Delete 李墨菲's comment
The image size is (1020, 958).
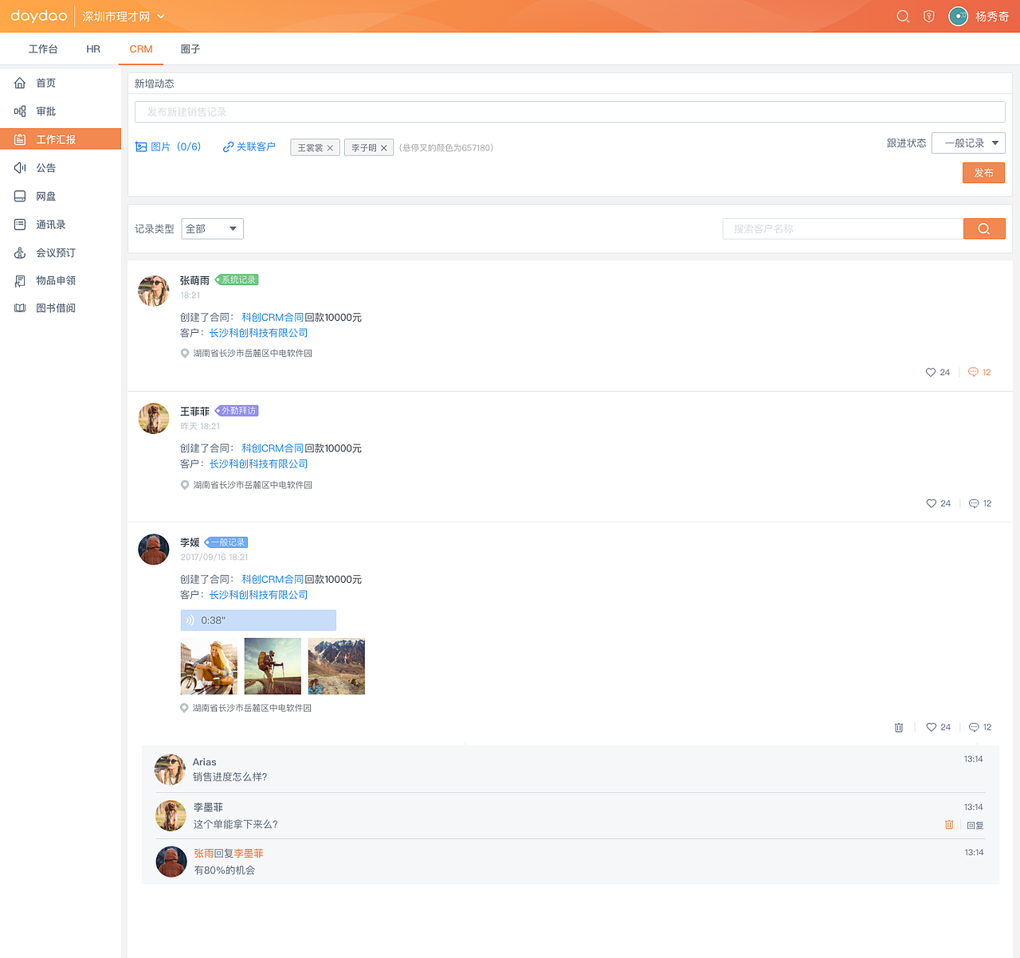pyautogui.click(x=949, y=825)
